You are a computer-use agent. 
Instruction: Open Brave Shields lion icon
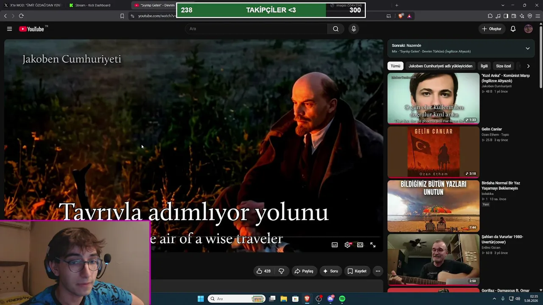click(x=401, y=16)
